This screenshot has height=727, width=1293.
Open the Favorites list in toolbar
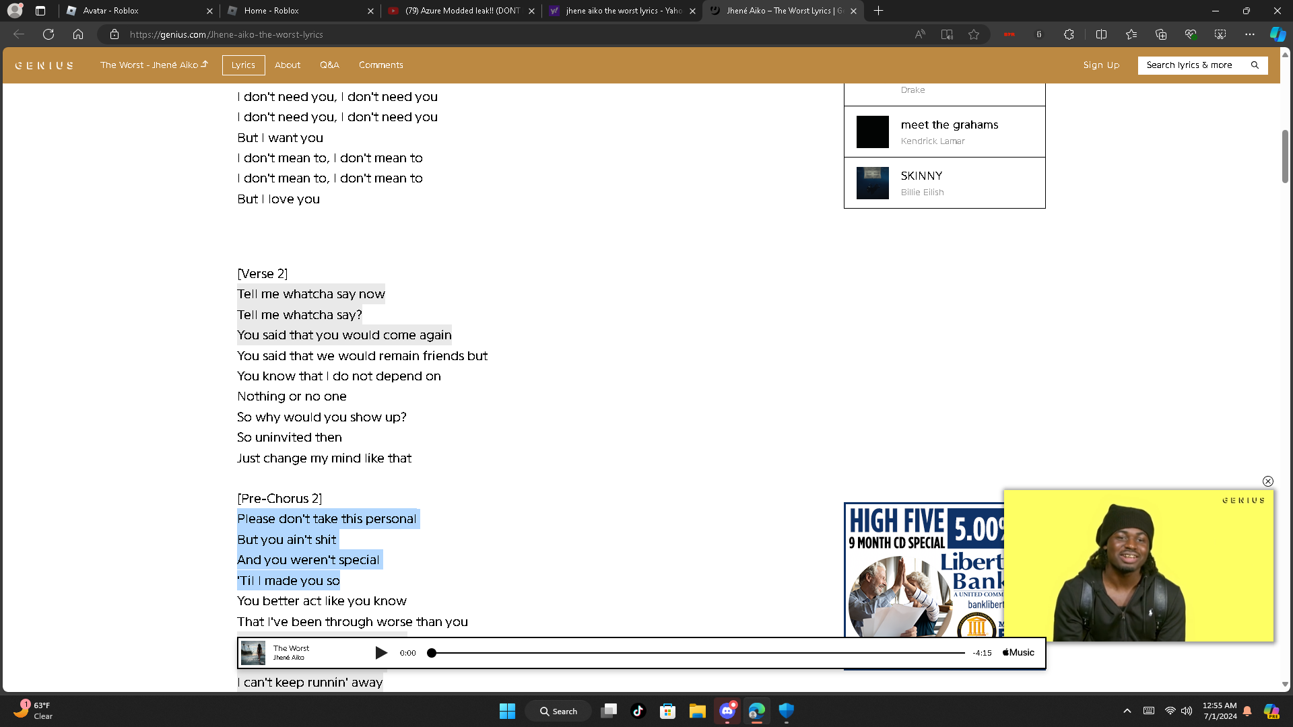1131,34
